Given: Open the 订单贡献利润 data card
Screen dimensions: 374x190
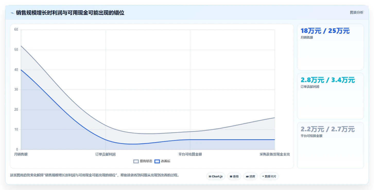Looking at the screenshot, I should pyautogui.click(x=330, y=96).
